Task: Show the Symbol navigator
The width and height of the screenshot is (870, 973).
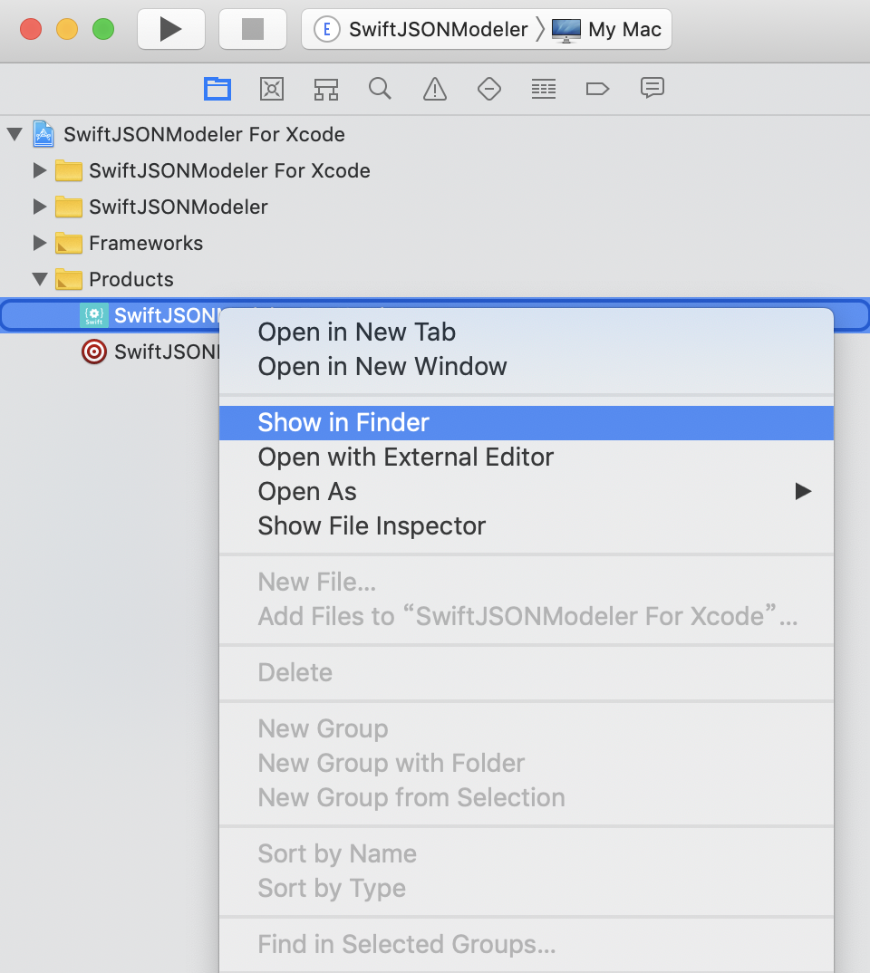Action: click(325, 89)
